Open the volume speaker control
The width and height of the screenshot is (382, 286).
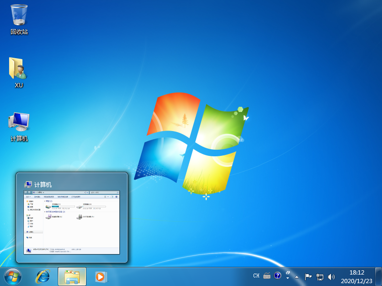pyautogui.click(x=331, y=276)
